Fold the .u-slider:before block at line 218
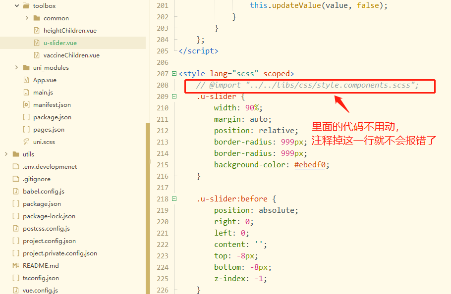This screenshot has height=294, width=451. pos(174,198)
